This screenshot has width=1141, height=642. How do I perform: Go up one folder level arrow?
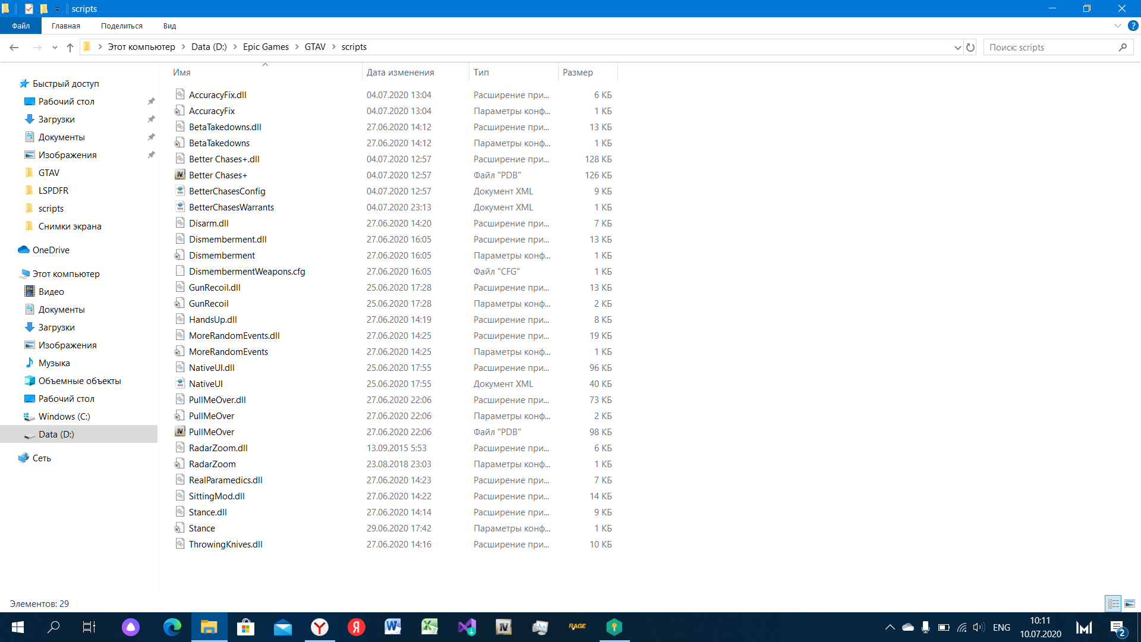coord(70,47)
